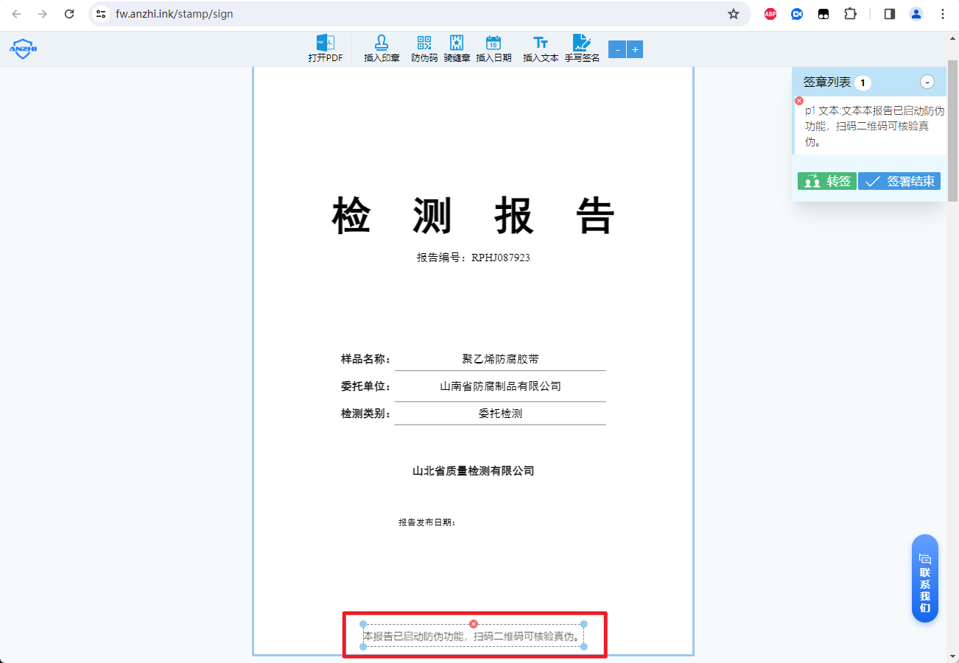This screenshot has width=959, height=663.
Task: Remove the p1 text entry from 签章列表
Action: pyautogui.click(x=798, y=100)
